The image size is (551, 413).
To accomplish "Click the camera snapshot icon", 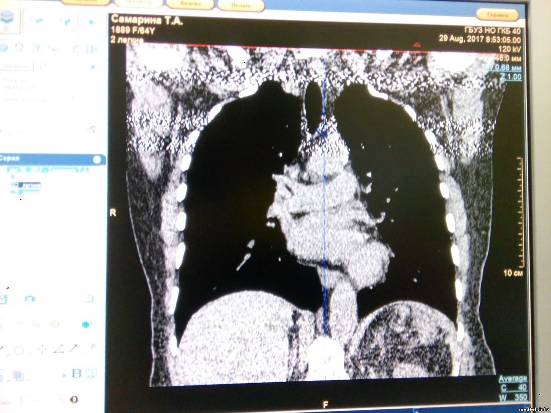I will 30,298.
